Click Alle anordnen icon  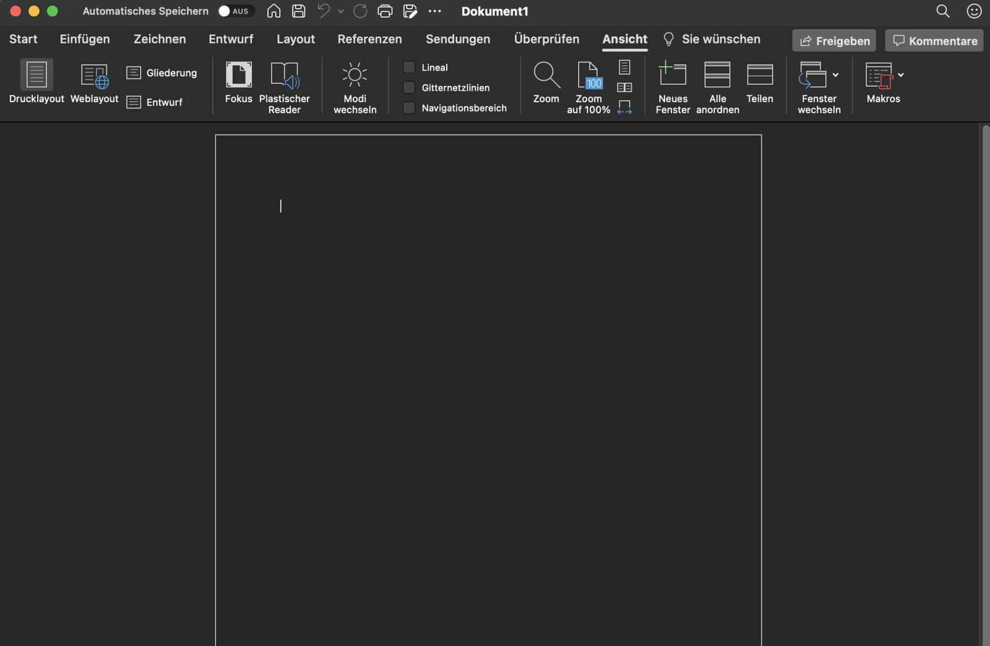717,75
